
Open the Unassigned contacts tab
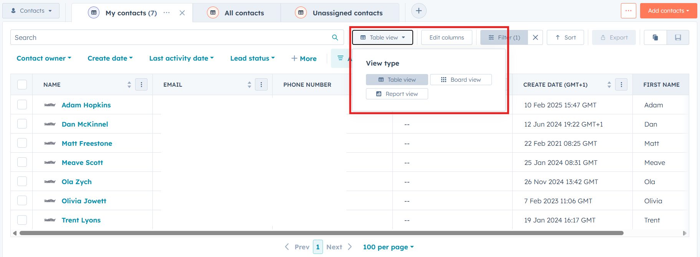click(347, 13)
